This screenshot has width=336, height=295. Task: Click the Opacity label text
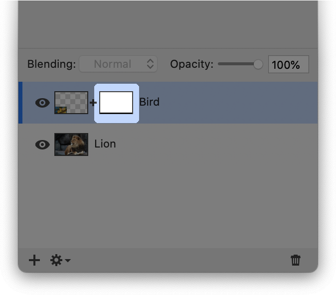point(191,64)
